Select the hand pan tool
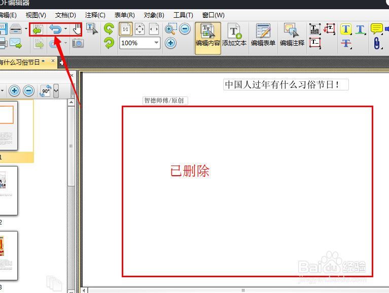 tap(77, 29)
